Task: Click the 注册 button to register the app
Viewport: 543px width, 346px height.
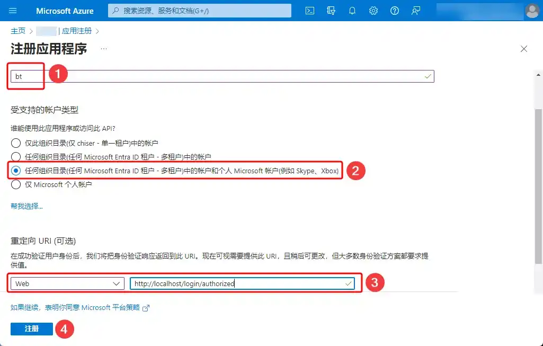Action: tap(32, 329)
